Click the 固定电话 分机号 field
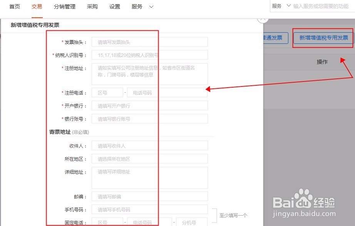The image size is (355, 226). (192, 222)
